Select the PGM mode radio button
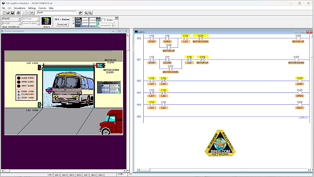 tap(74, 24)
